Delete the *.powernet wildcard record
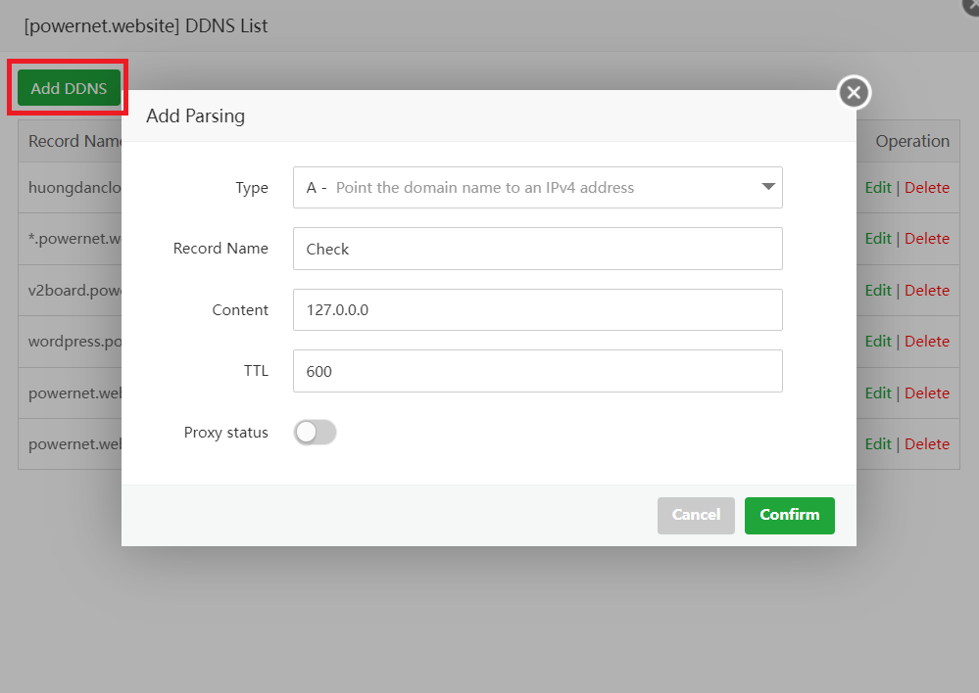 point(926,239)
